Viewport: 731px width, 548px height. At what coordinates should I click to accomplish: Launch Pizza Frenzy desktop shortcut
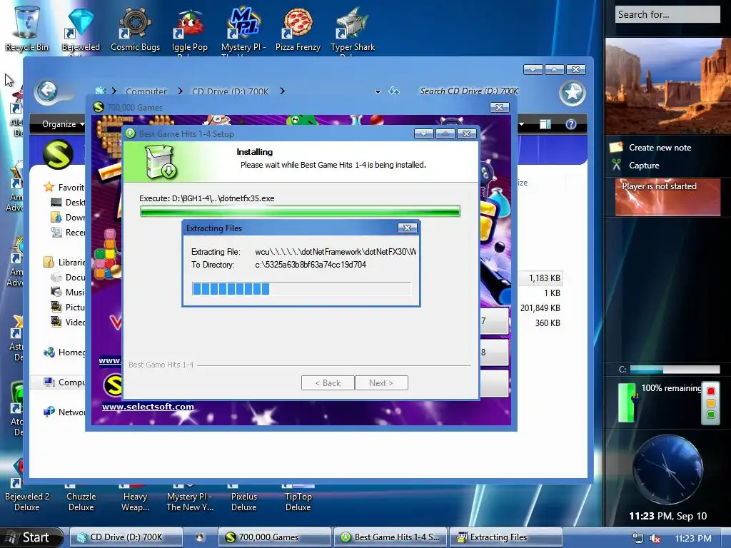[x=298, y=28]
